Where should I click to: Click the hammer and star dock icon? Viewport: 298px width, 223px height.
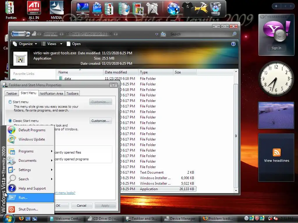pyautogui.click(x=201, y=8)
